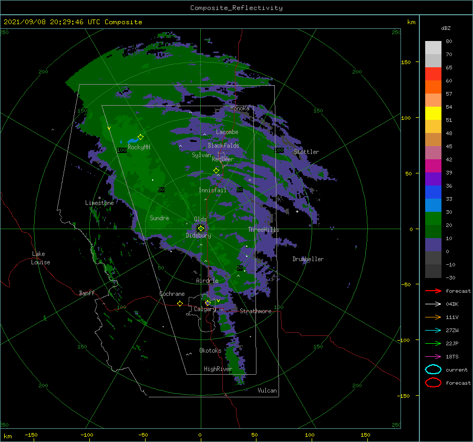Viewport: 473px width, 442px height.
Task: Click the HighRiver label
Action: [x=218, y=369]
